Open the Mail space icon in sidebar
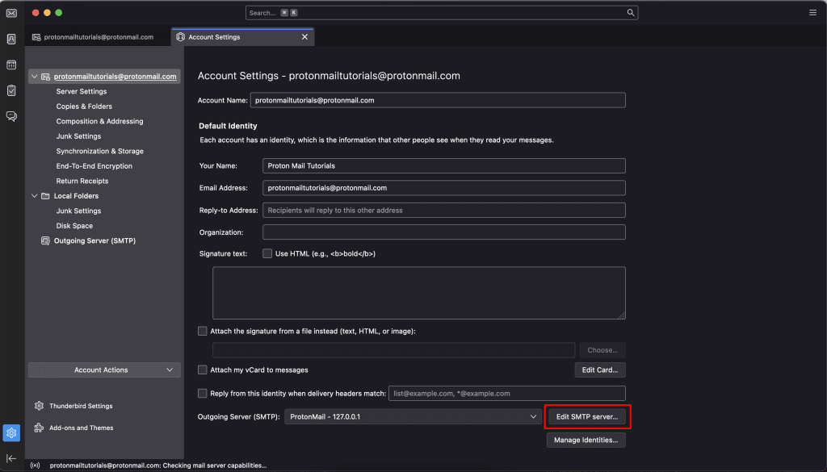Viewport: 827px width, 472px height. pyautogui.click(x=11, y=13)
